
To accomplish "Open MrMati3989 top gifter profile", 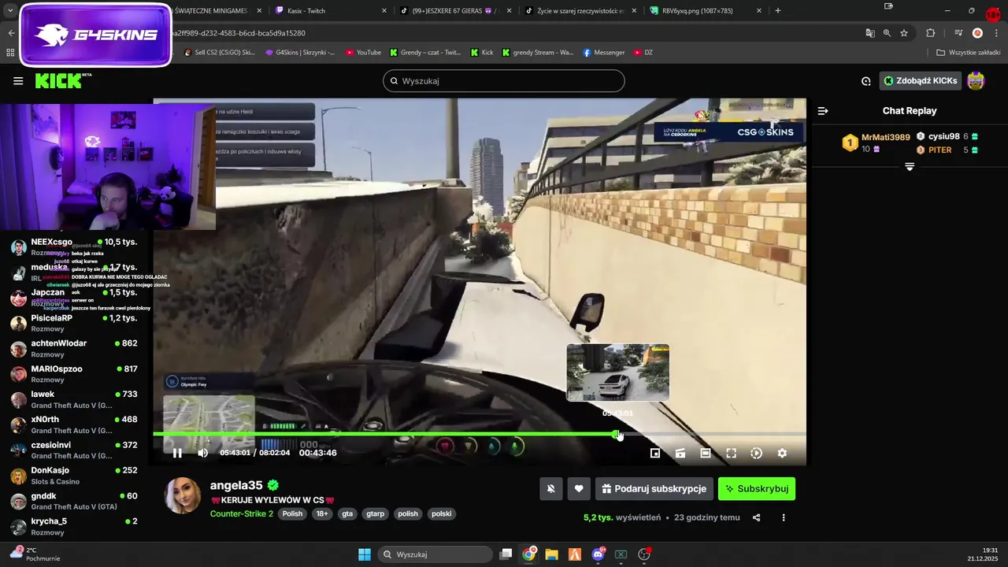I will click(x=885, y=137).
